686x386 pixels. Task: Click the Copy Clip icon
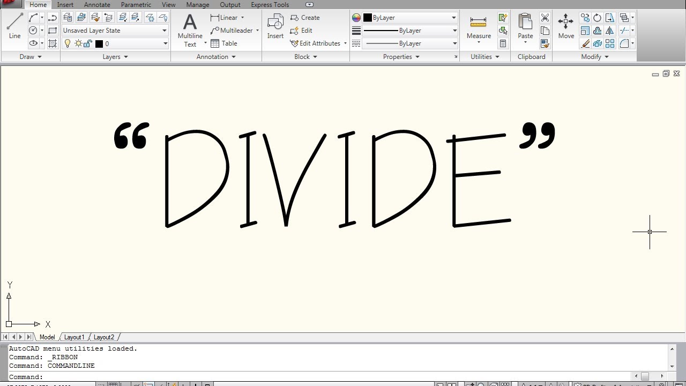tap(545, 31)
